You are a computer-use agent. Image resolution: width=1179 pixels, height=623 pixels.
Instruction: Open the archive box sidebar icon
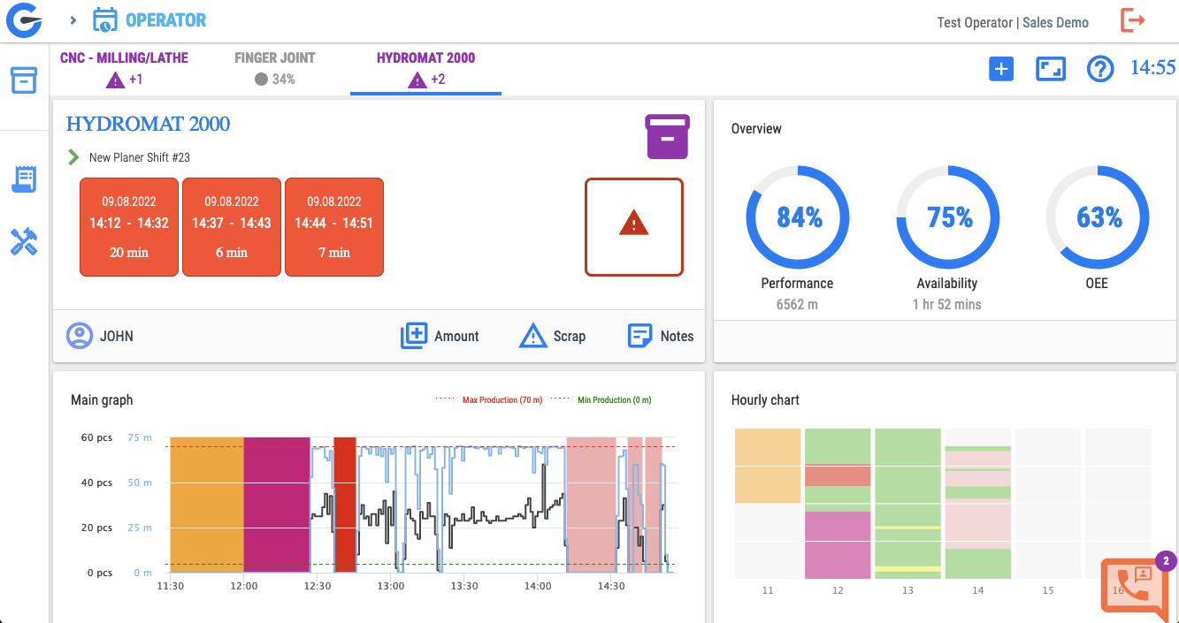pyautogui.click(x=24, y=80)
